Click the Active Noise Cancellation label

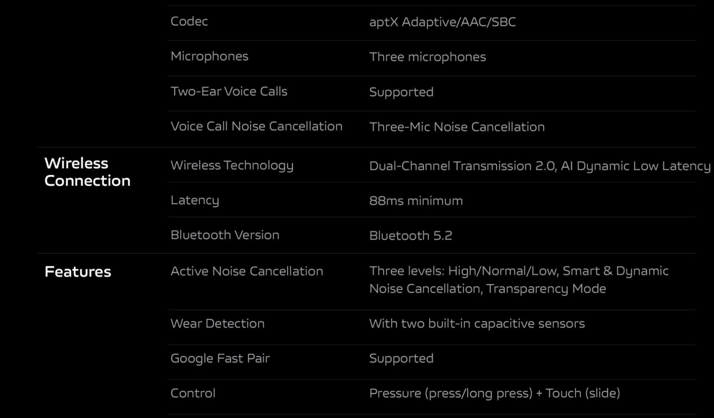coord(247,271)
